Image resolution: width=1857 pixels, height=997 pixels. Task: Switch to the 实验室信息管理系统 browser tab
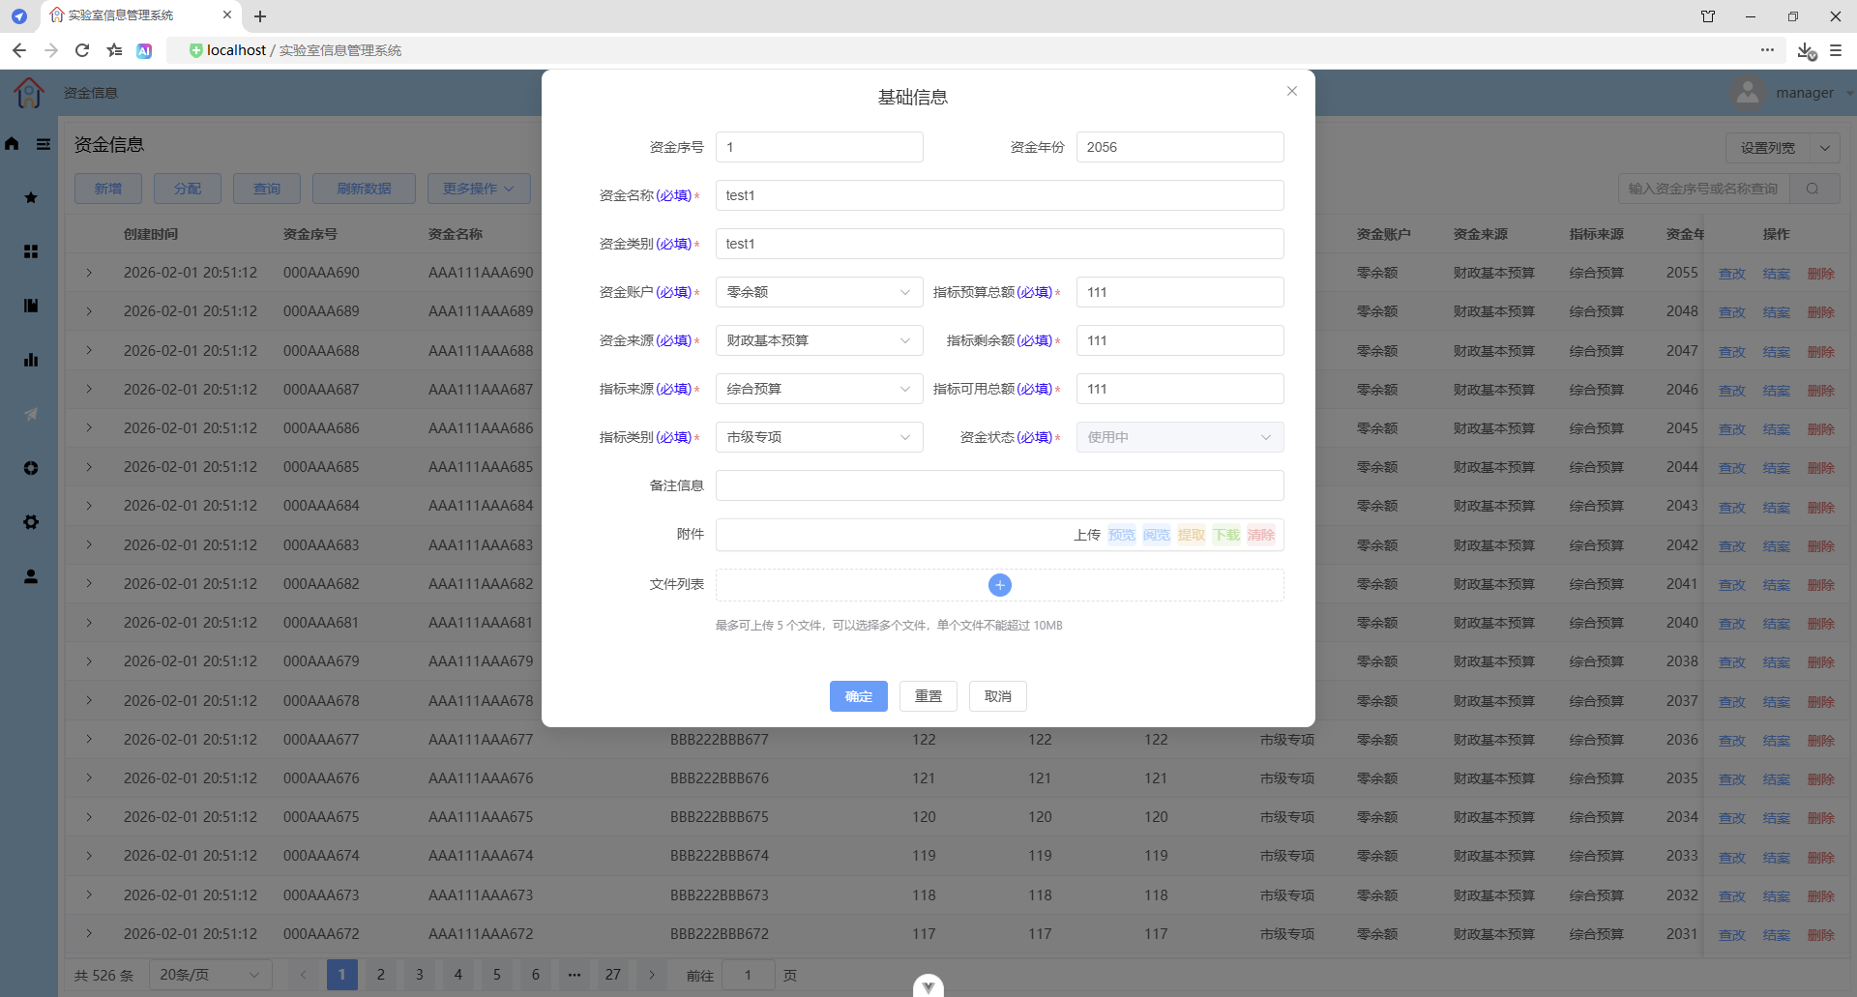(x=140, y=15)
